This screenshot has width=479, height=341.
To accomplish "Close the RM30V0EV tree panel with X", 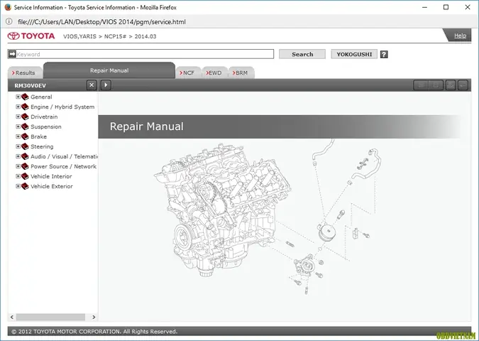I will coord(92,85).
